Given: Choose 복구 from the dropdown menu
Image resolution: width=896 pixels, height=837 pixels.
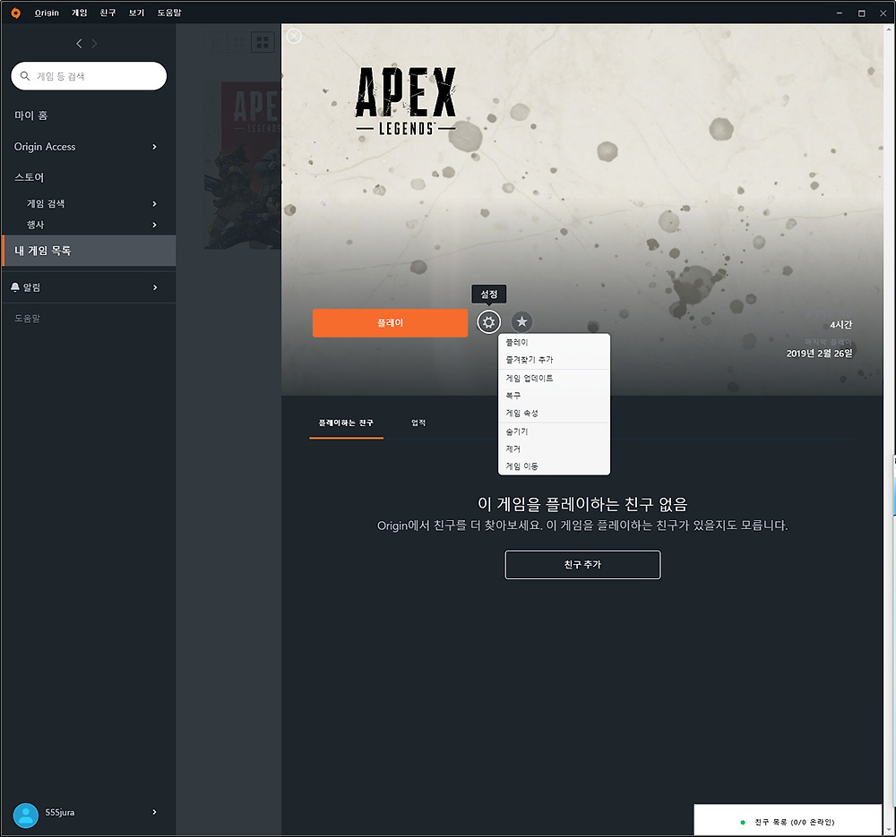Looking at the screenshot, I should point(555,396).
